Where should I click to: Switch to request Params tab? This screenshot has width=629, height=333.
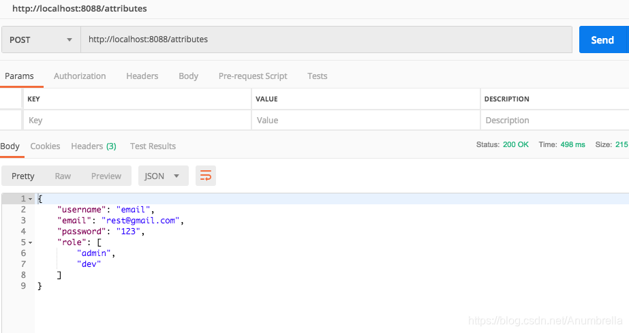click(19, 76)
